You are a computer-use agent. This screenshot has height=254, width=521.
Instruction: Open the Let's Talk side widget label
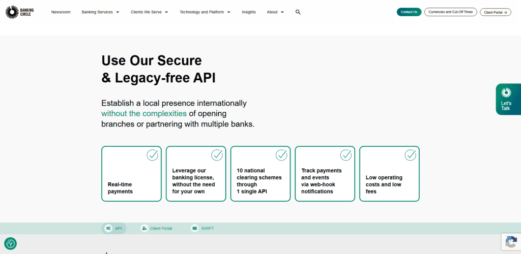tap(506, 106)
